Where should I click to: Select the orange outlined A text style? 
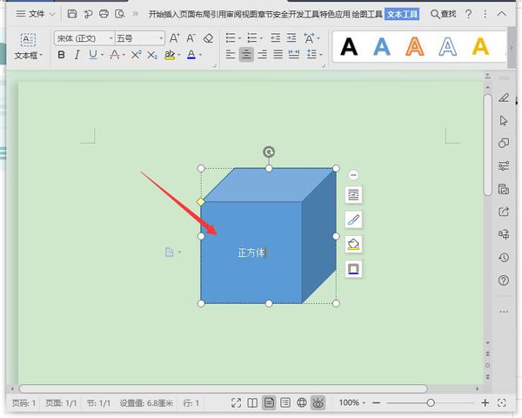point(415,47)
